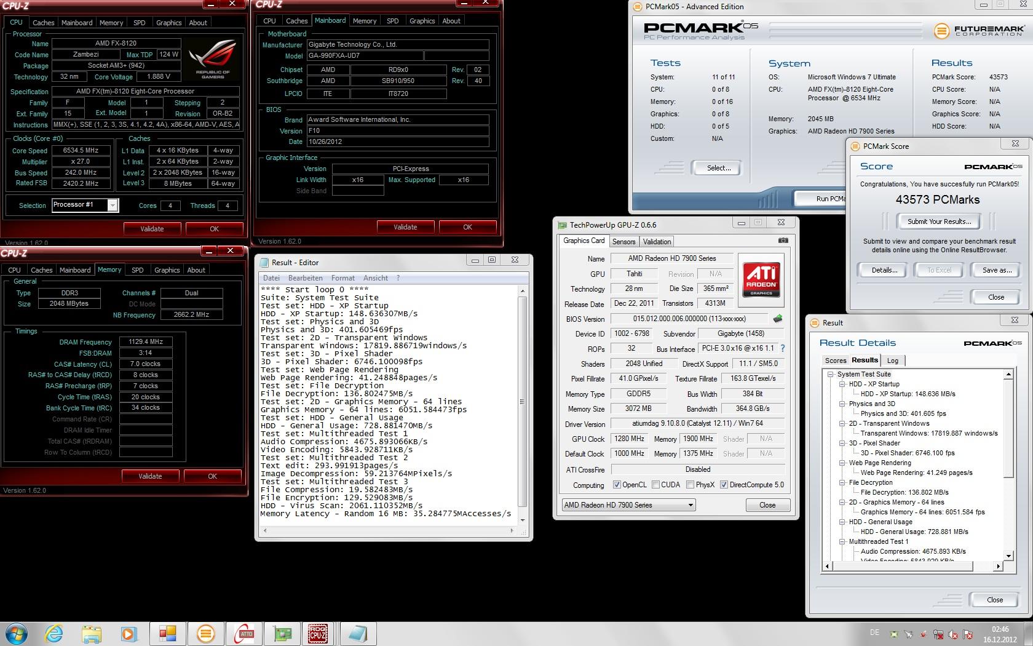Open the Windows Start menu

15,634
